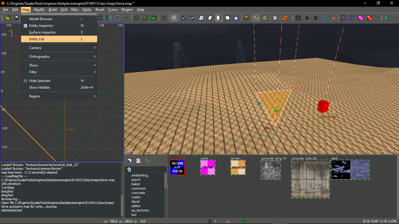
Task: Click the sky4 texture thumbnail
Action: pyautogui.click(x=350, y=169)
